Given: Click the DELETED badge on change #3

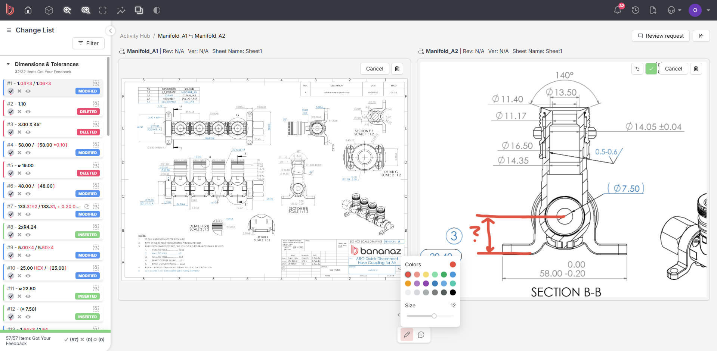Looking at the screenshot, I should coord(88,132).
